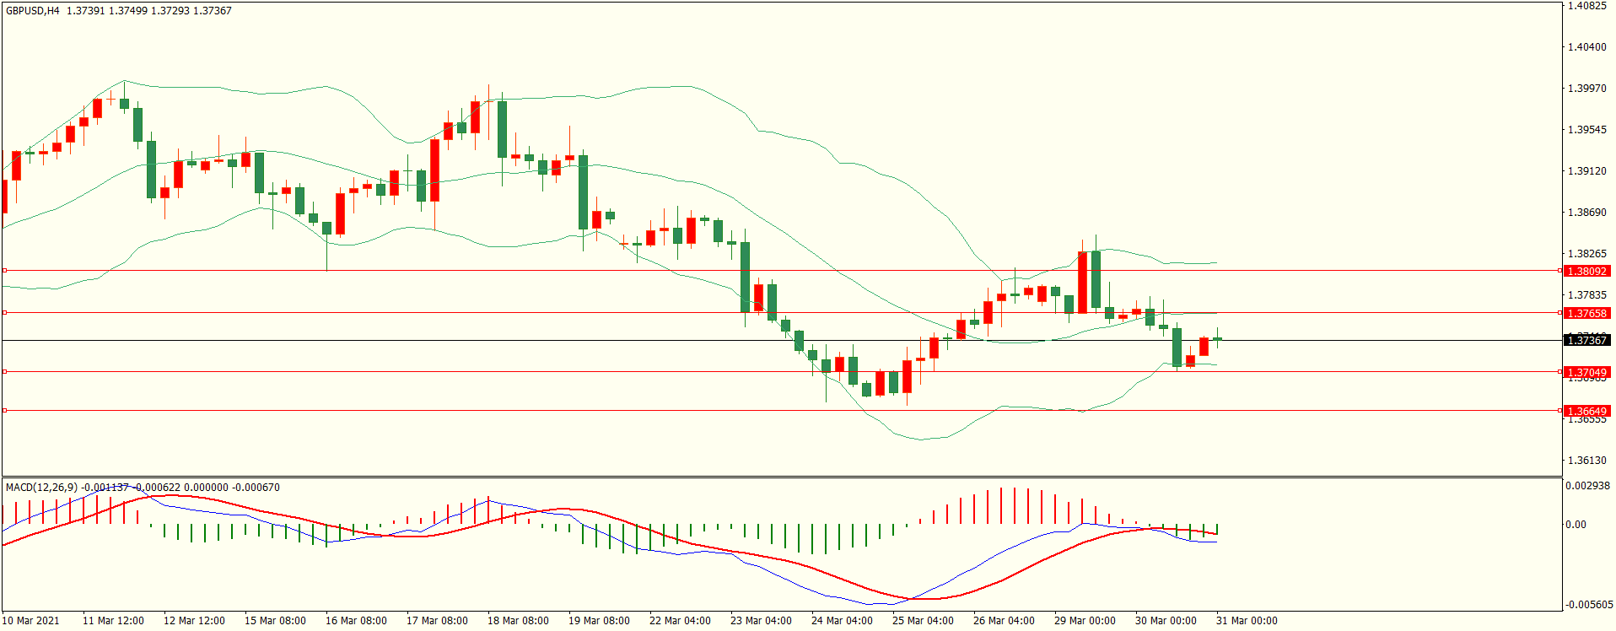Click the 29 Mar 00:00 time label

(x=1085, y=621)
